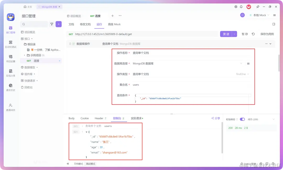Collapse sidebar with double chevron icon

68,164
